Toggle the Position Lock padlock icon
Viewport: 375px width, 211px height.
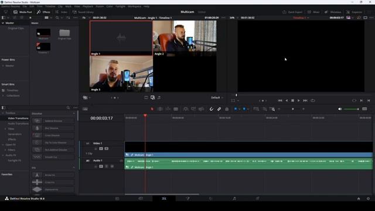tap(227, 109)
